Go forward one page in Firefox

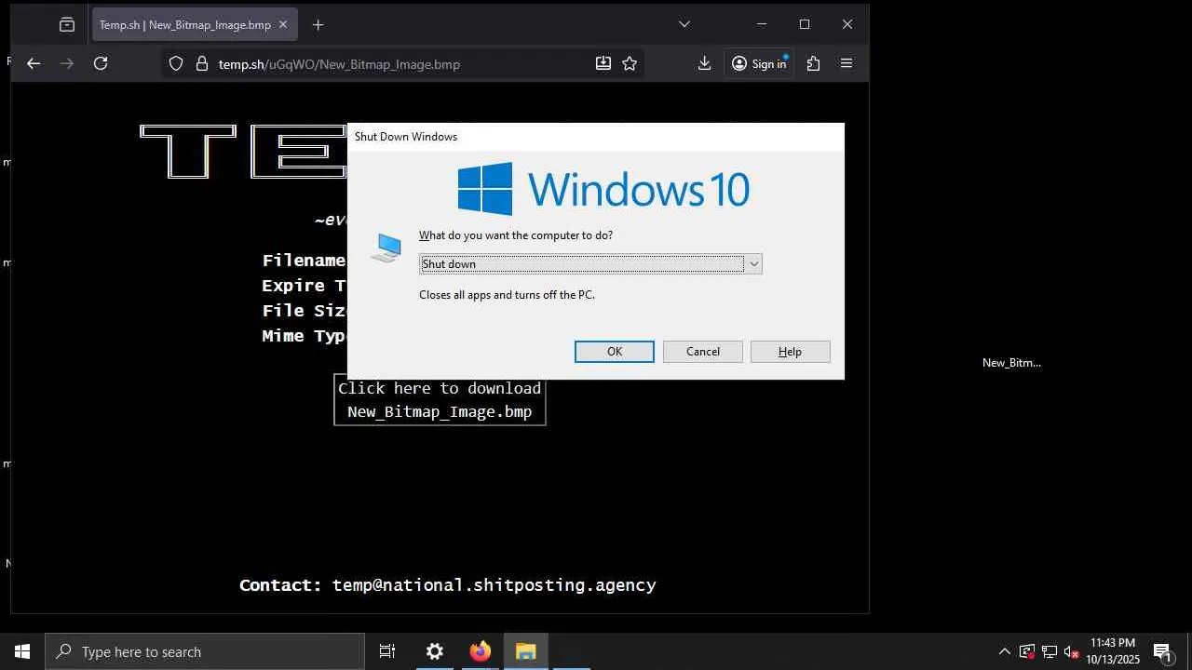click(x=67, y=63)
